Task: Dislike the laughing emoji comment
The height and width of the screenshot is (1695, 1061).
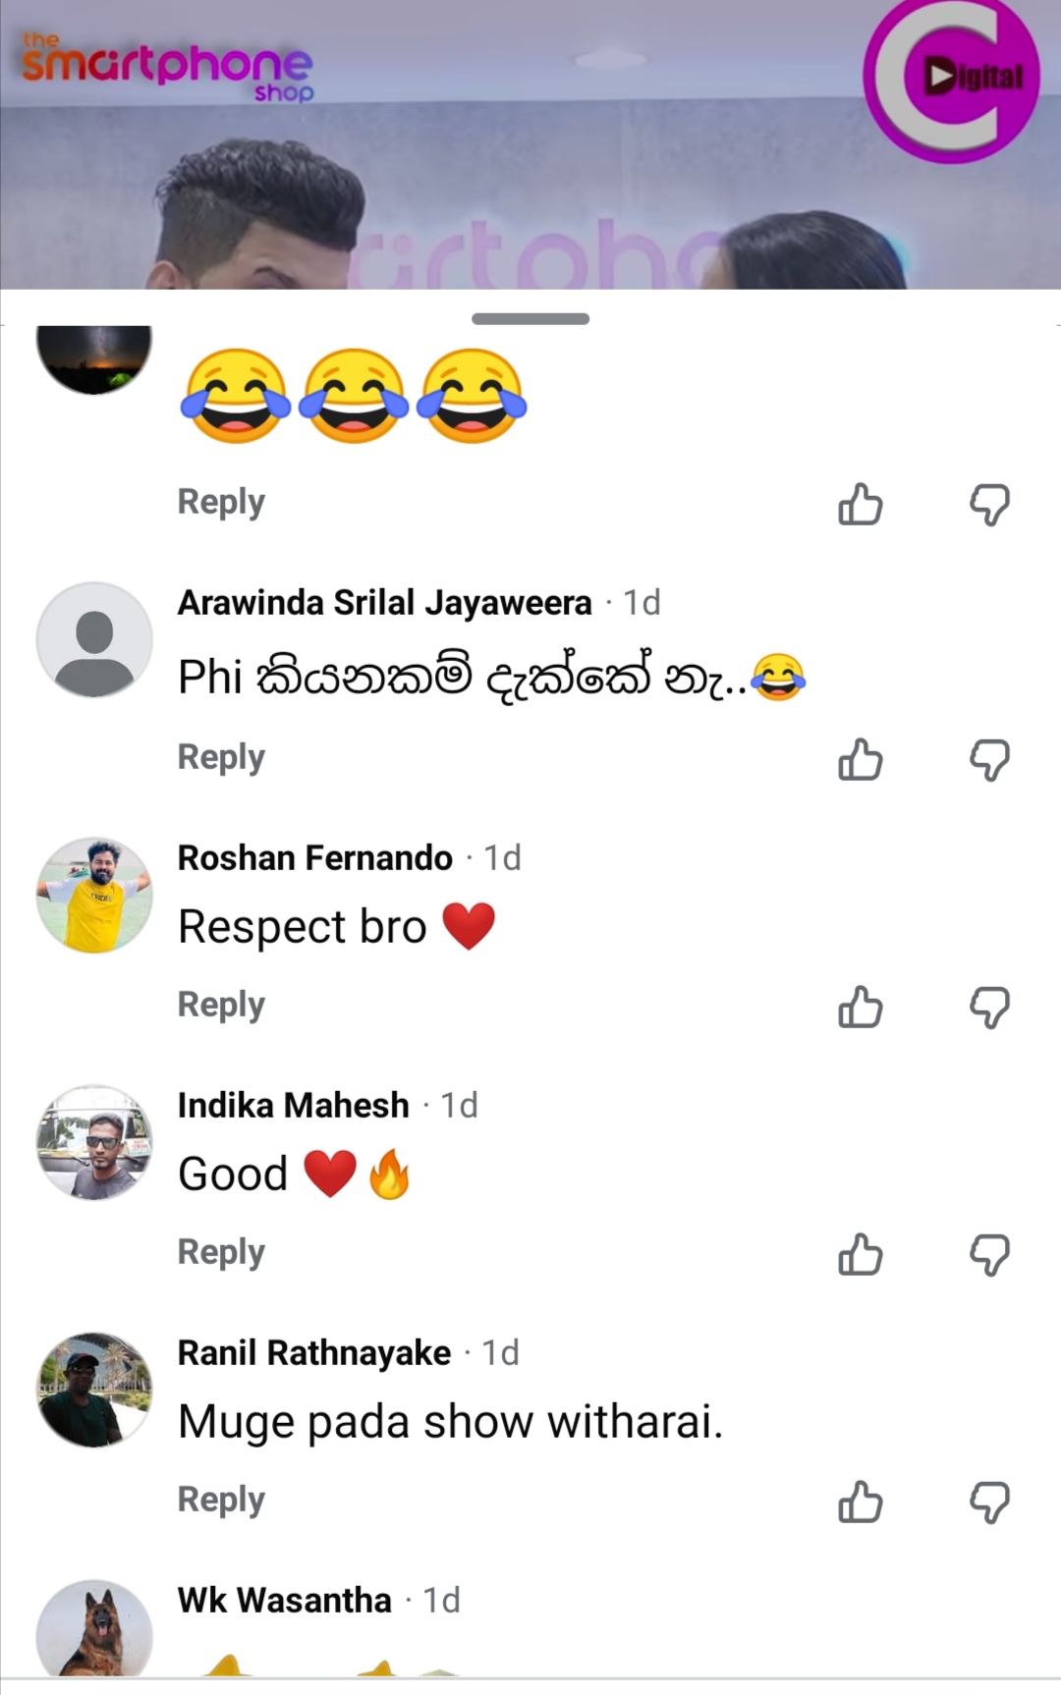Action: 989,504
